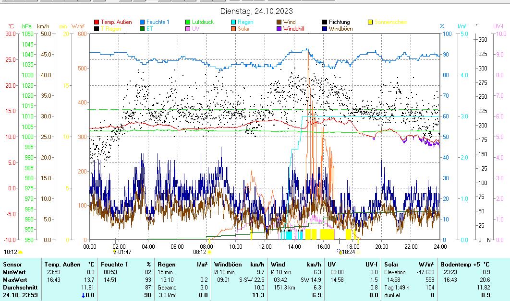
Task: Click the hPa axis unit label
Action: click(x=27, y=26)
